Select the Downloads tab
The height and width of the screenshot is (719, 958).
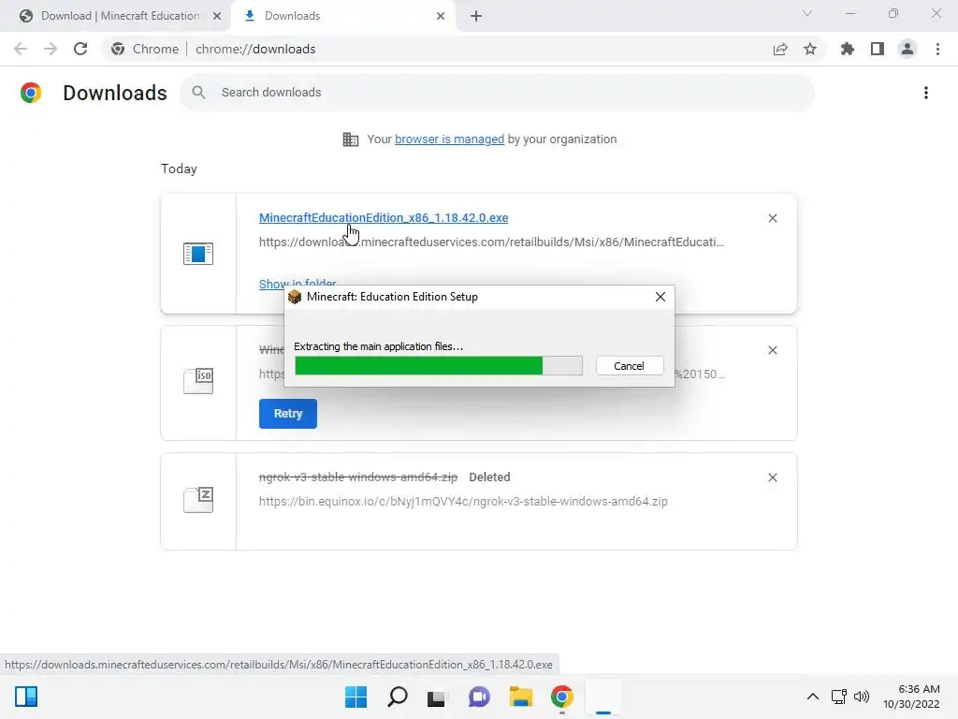[x=342, y=16]
